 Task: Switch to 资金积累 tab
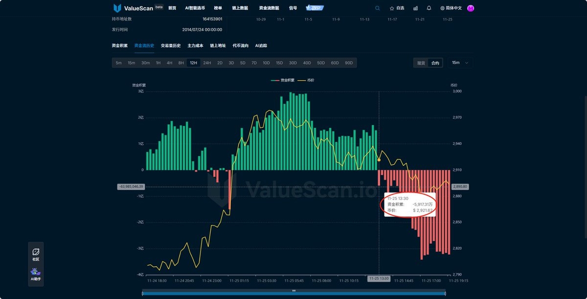click(119, 45)
